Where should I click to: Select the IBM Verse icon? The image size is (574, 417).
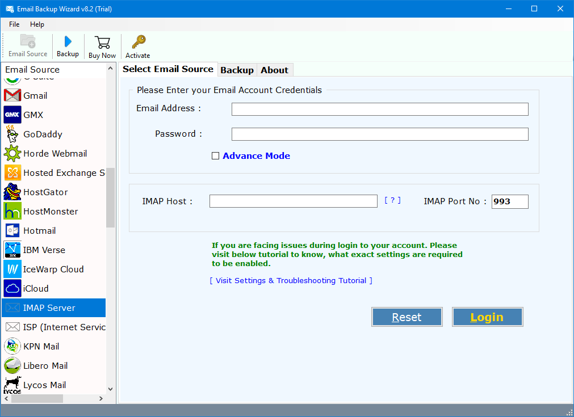(12, 250)
